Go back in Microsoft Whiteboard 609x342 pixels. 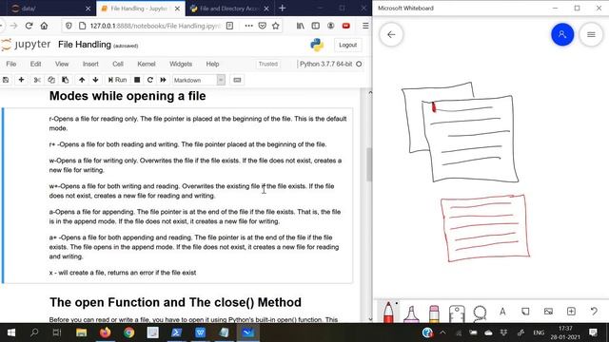tap(391, 34)
